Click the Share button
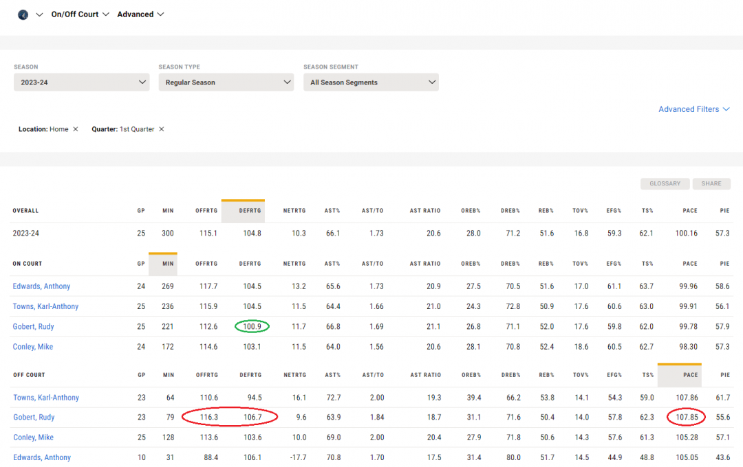 [x=711, y=183]
